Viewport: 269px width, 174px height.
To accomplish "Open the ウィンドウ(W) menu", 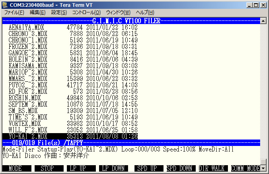I will (118, 12).
